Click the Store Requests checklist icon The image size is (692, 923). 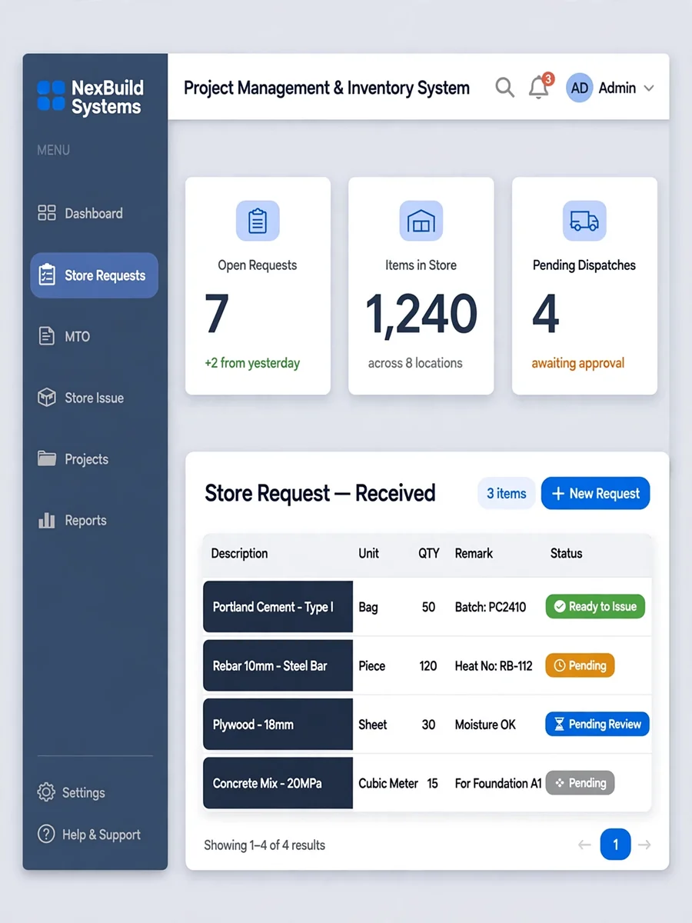pyautogui.click(x=47, y=275)
